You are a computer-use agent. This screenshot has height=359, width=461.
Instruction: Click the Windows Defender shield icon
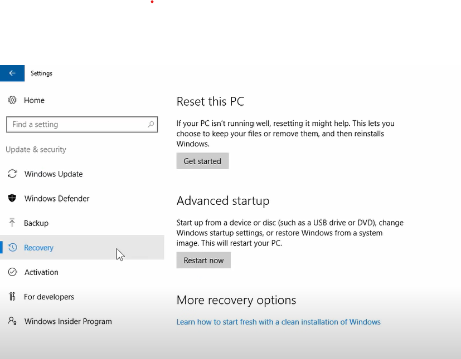tap(12, 198)
